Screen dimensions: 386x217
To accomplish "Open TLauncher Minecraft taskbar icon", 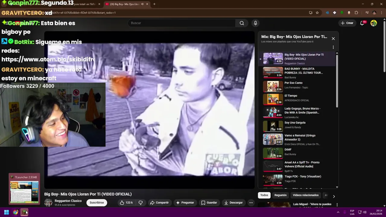I will click(24, 212).
